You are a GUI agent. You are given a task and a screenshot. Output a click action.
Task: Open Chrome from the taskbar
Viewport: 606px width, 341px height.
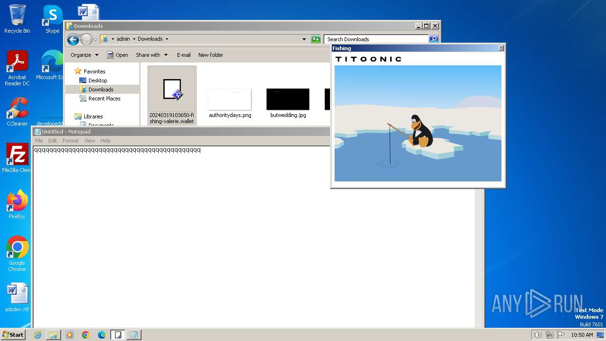(x=86, y=335)
